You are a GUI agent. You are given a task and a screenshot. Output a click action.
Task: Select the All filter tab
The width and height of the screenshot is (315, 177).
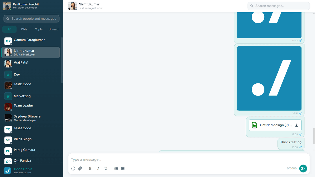pos(9,29)
